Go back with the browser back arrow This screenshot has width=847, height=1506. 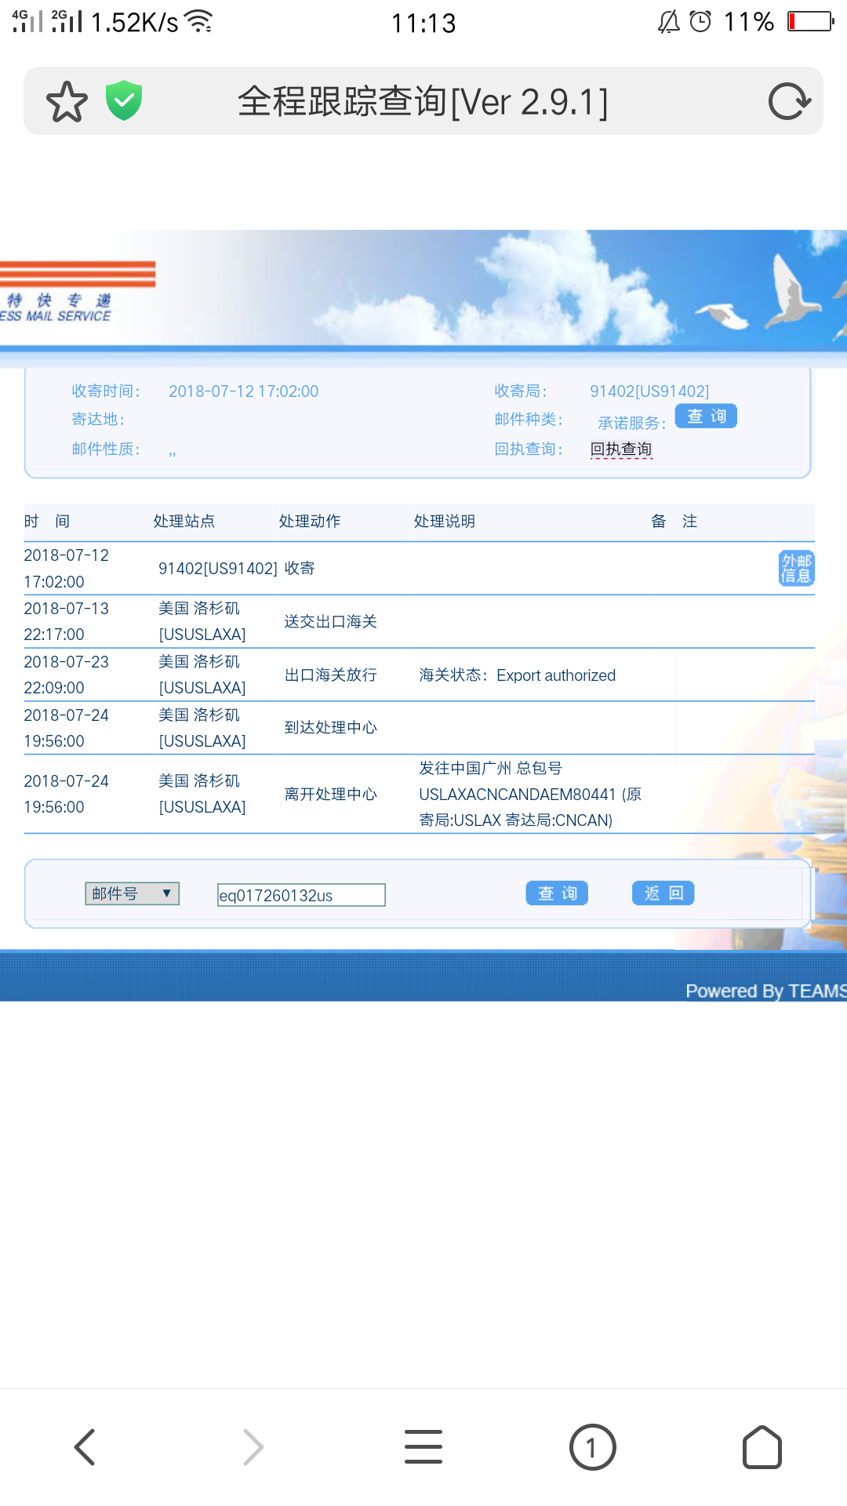point(85,1447)
